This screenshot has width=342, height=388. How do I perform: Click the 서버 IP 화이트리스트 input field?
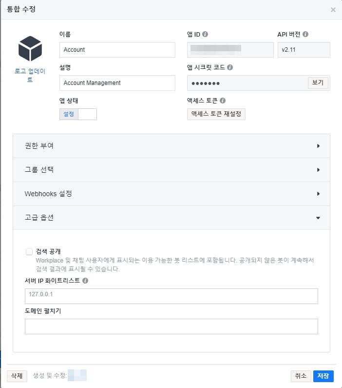click(x=171, y=296)
